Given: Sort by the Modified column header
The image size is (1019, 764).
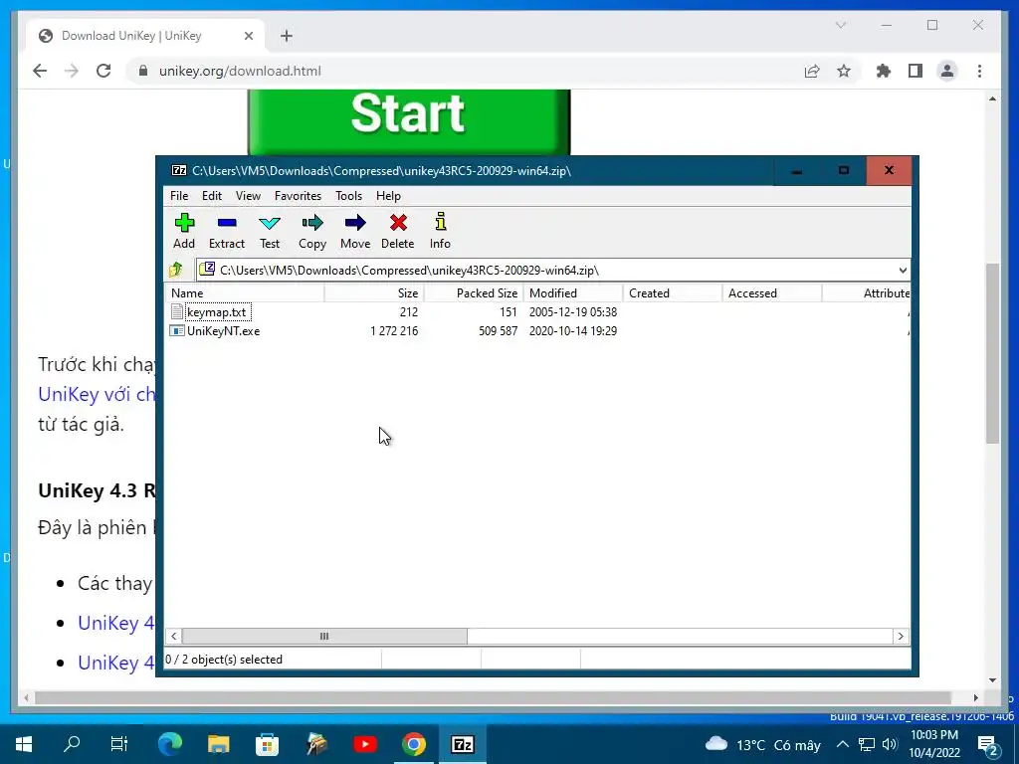Looking at the screenshot, I should [573, 293].
